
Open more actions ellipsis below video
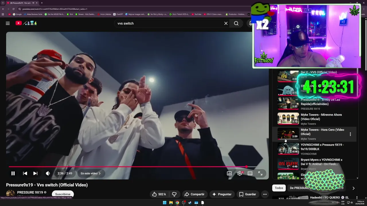click(265, 194)
